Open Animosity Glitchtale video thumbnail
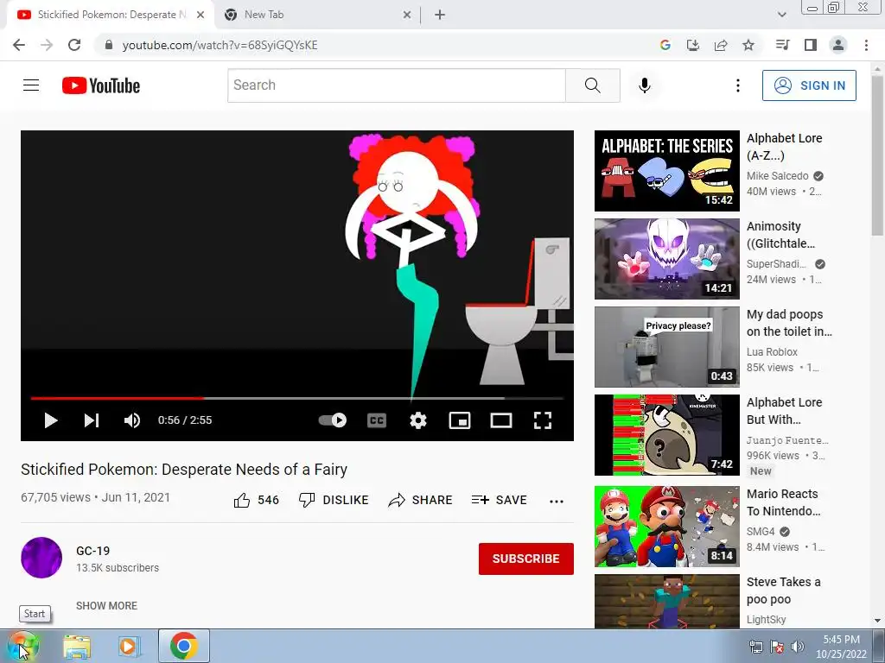The width and height of the screenshot is (885, 663). [666, 259]
